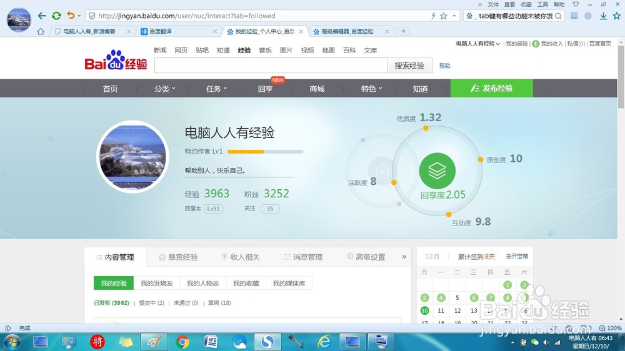
Task: Open the 我的媒体库 sub-tab
Action: 289,284
